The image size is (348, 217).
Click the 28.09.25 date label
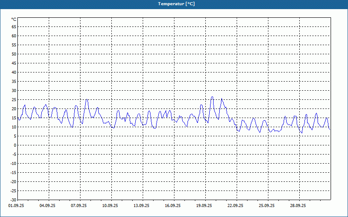pos(298,206)
